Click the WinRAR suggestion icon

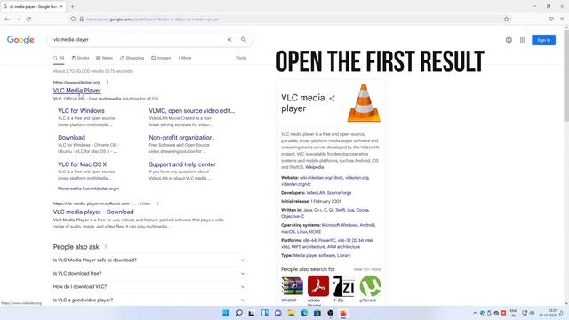tap(293, 286)
